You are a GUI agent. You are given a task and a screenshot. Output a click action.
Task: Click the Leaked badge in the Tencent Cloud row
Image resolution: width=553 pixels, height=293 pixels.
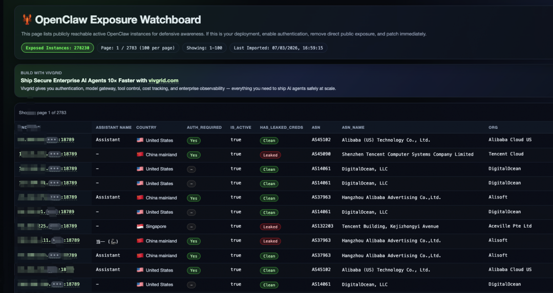[x=270, y=155]
